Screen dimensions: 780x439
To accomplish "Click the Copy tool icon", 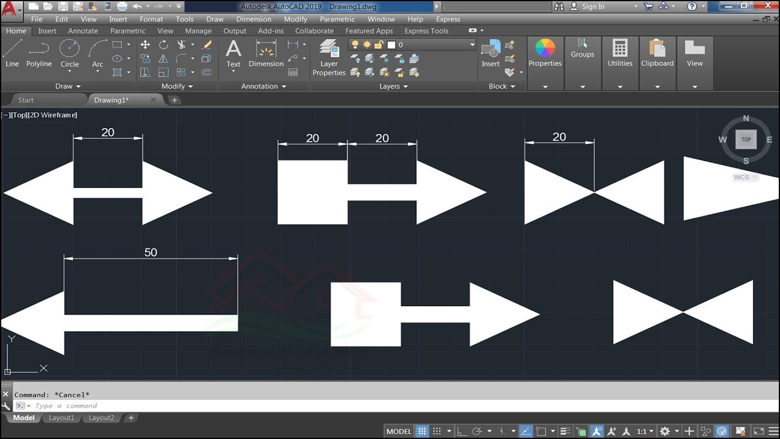I will 145,59.
